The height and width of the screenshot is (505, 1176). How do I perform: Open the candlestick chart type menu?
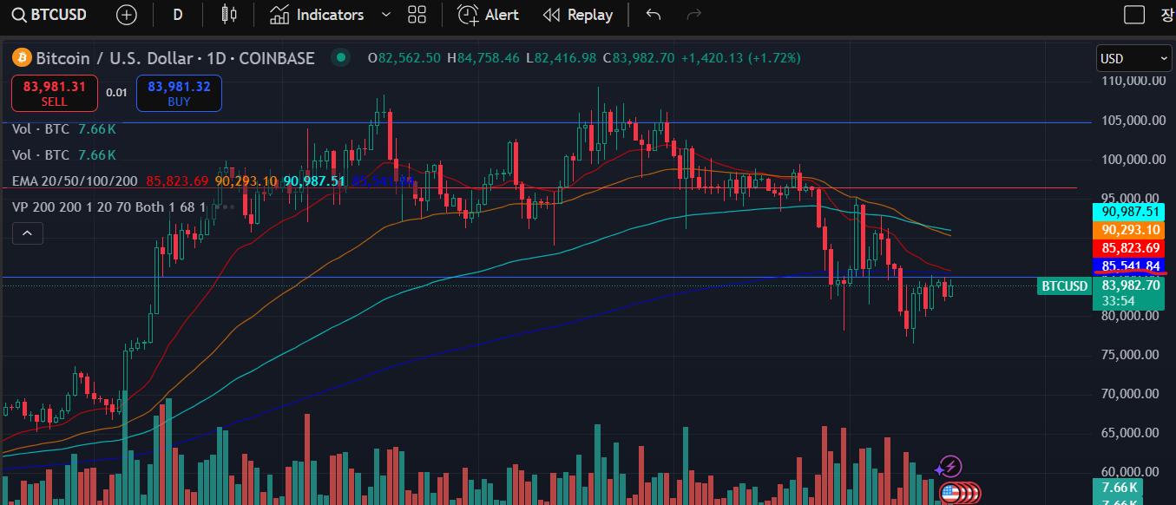229,15
